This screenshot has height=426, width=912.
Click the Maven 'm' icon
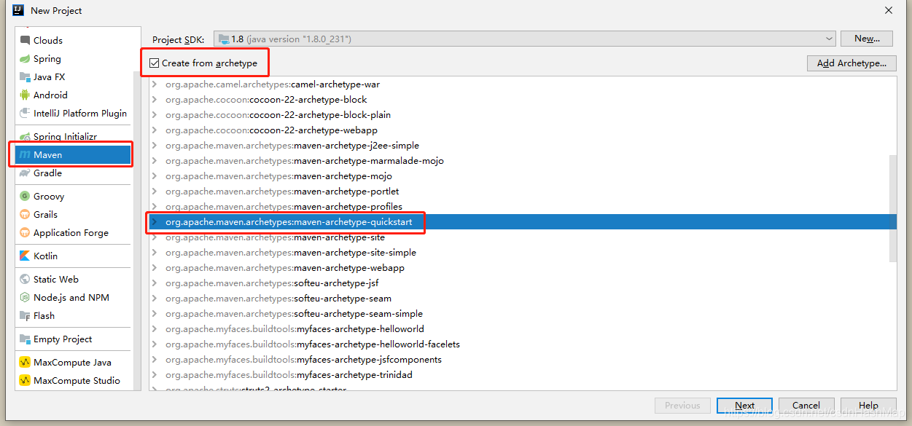tap(25, 155)
